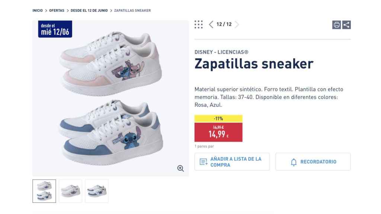Navigate to INICIO via breadcrumb
Image resolution: width=381 pixels, height=214 pixels.
[38, 10]
